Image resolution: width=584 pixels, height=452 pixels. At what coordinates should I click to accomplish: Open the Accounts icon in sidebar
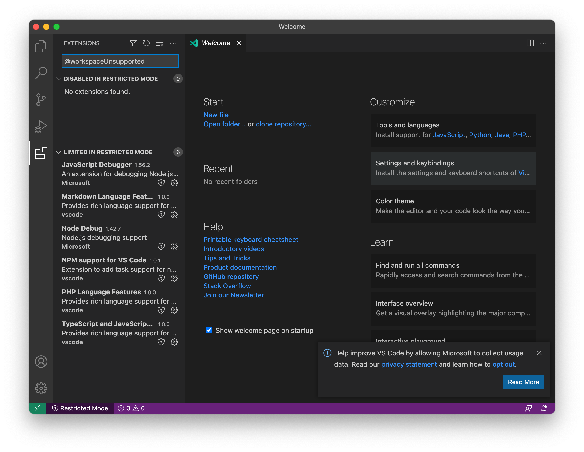click(41, 362)
